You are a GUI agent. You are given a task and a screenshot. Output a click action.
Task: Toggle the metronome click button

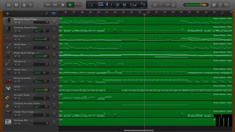tap(173, 5)
